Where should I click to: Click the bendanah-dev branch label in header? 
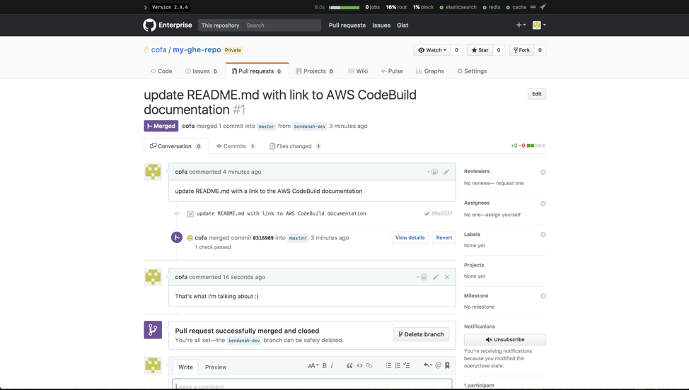click(310, 126)
